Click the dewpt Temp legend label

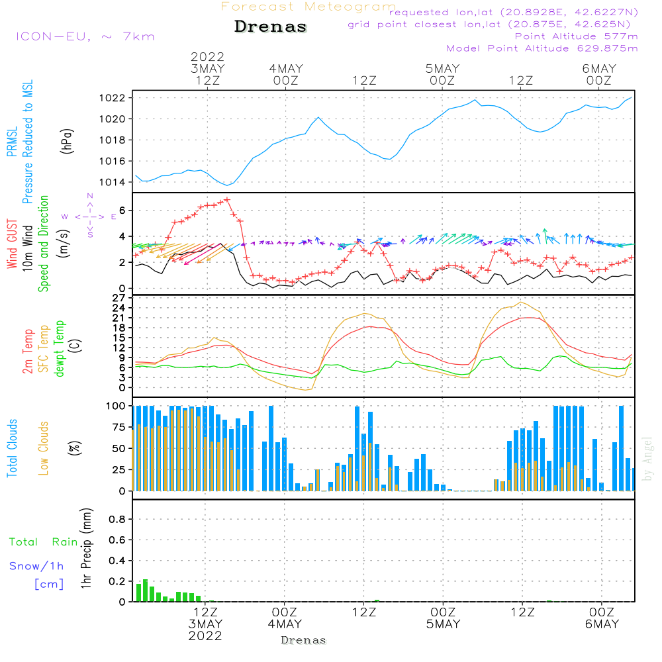pos(59,348)
